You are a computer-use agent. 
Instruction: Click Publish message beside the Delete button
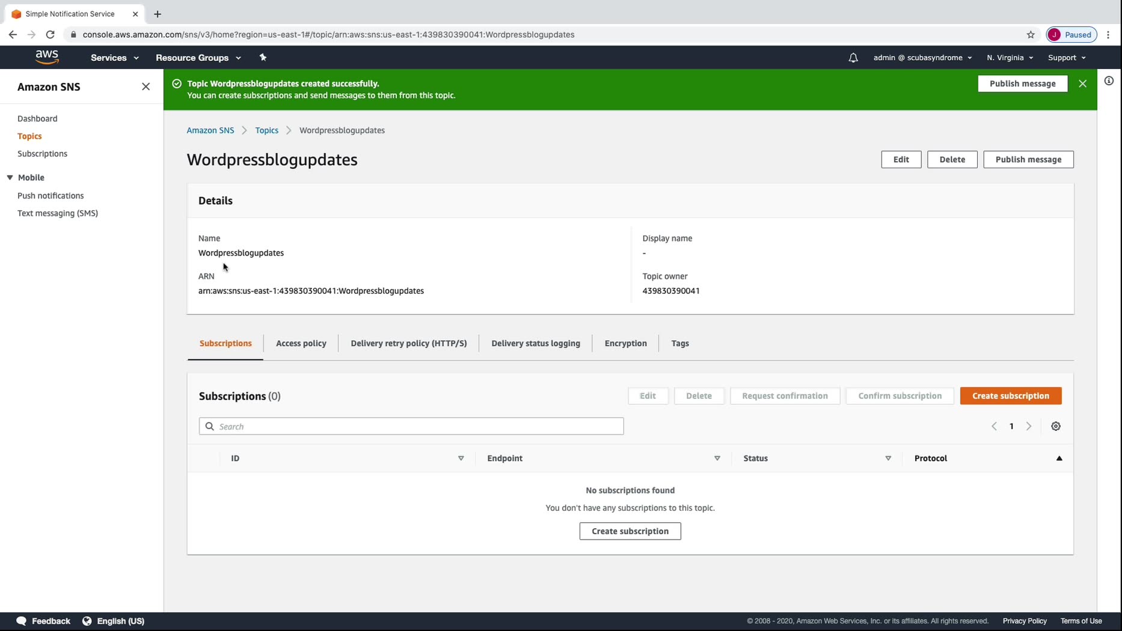(x=1028, y=159)
